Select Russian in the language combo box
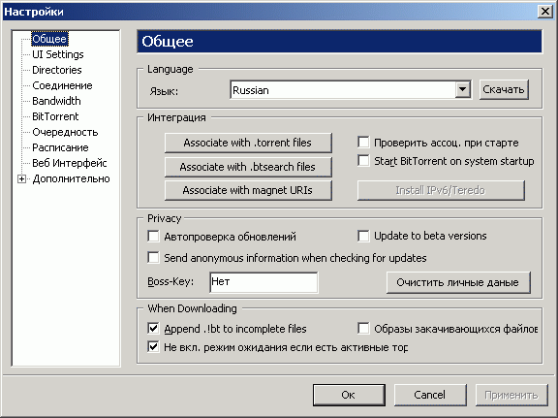Image resolution: width=558 pixels, height=418 pixels. click(x=343, y=90)
